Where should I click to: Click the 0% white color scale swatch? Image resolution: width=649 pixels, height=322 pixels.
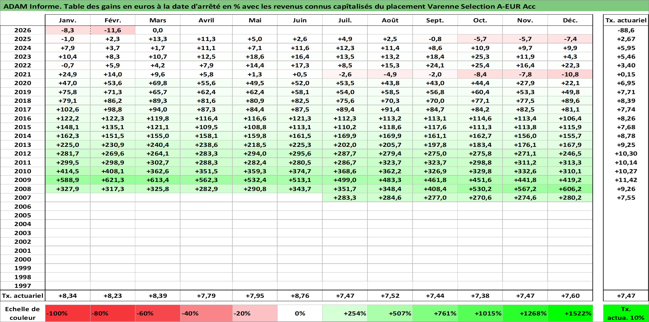click(300, 313)
